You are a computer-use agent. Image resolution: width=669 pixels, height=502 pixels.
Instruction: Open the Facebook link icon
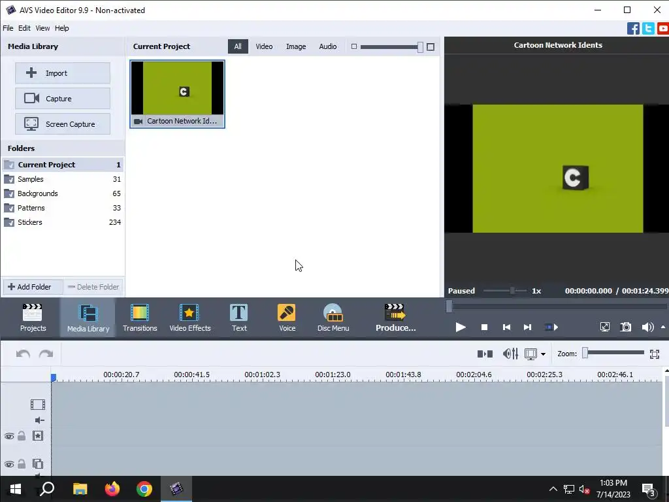(633, 29)
